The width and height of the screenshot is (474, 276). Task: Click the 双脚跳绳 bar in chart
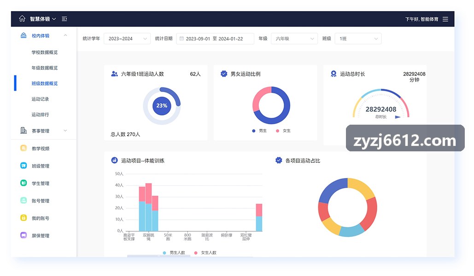[x=148, y=207]
